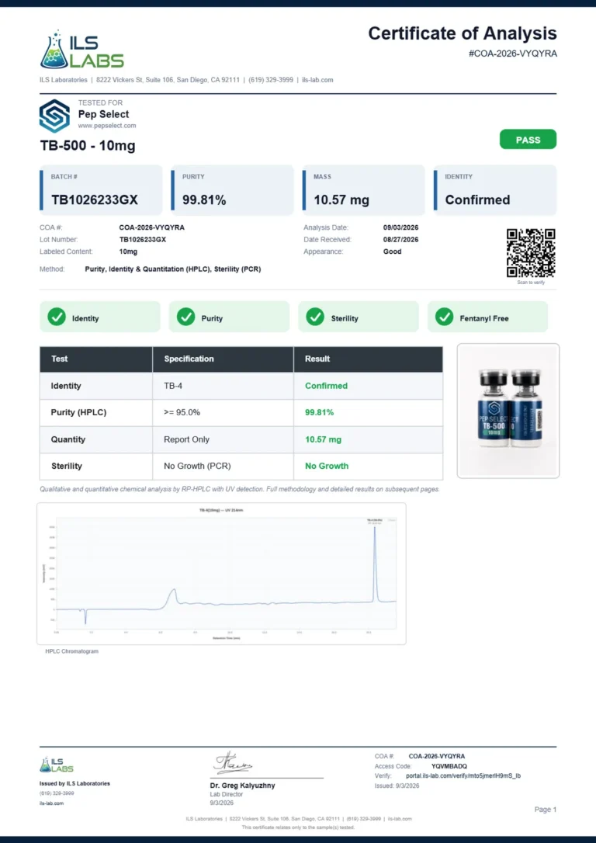Screen dimensions: 596x843
Task: Click the green No Growth result
Action: [x=327, y=466]
